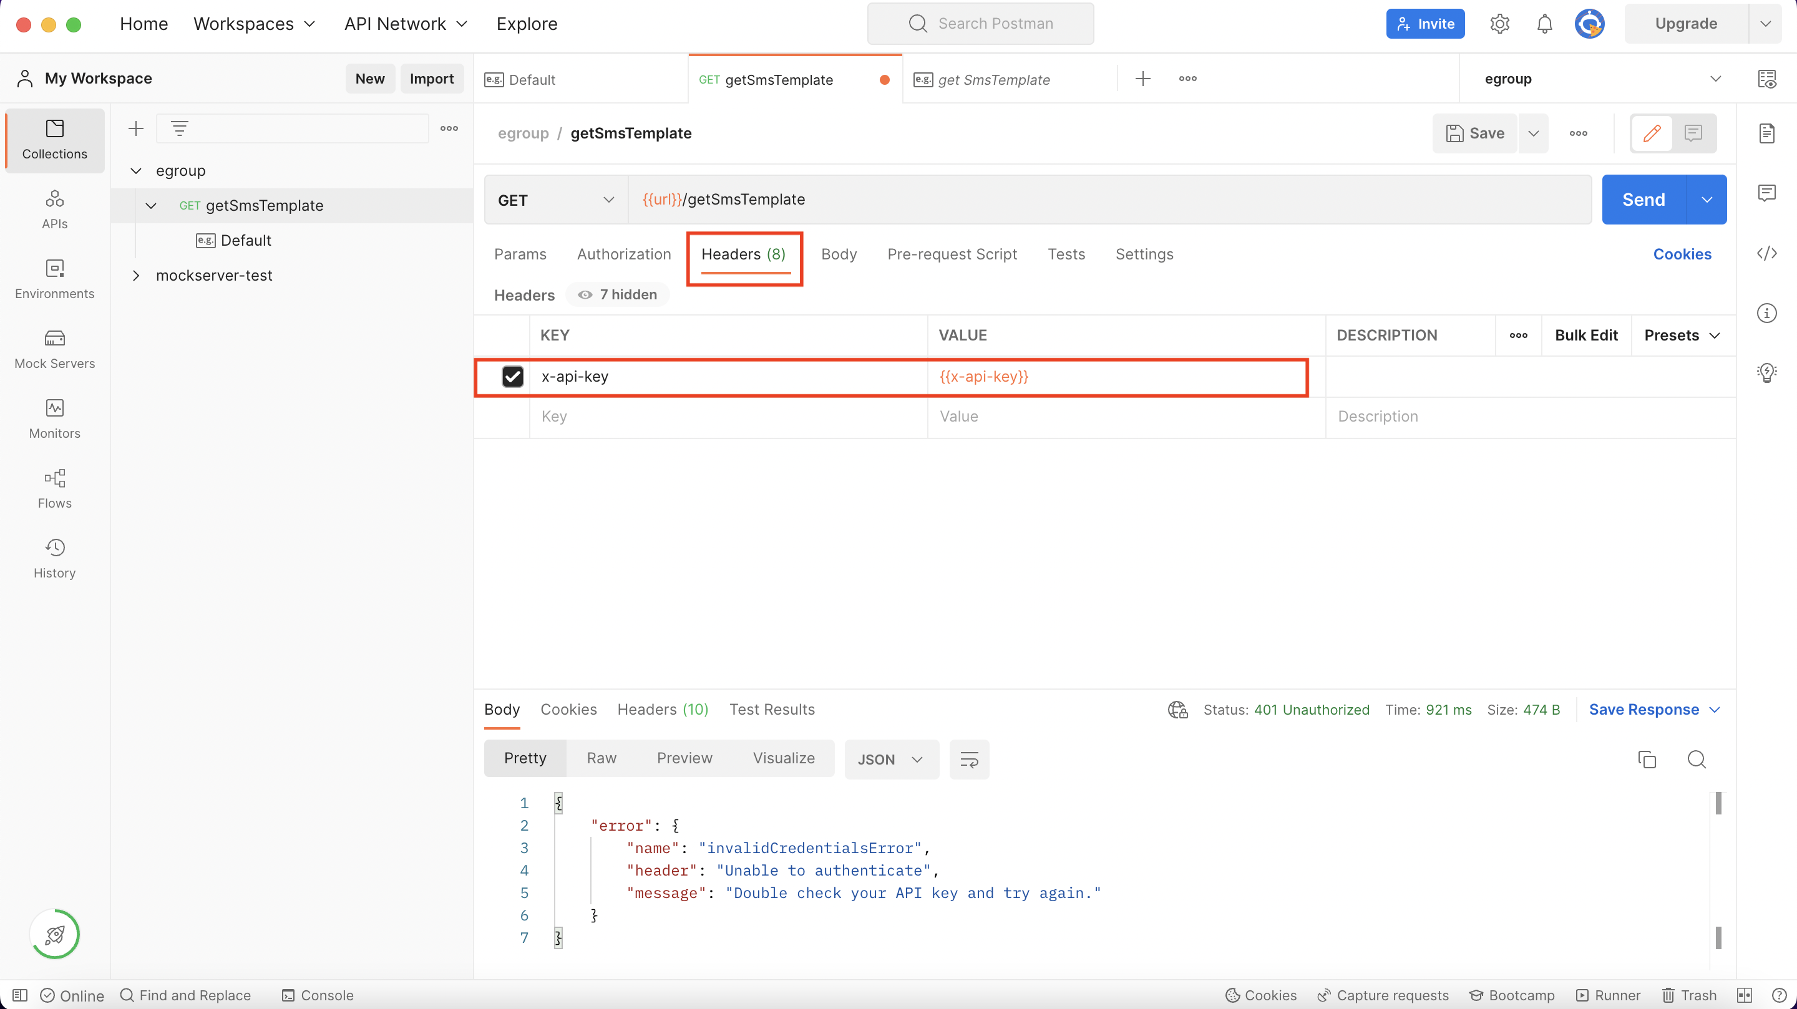Open the APIs panel in the sidebar
Image resolution: width=1797 pixels, height=1009 pixels.
(54, 208)
